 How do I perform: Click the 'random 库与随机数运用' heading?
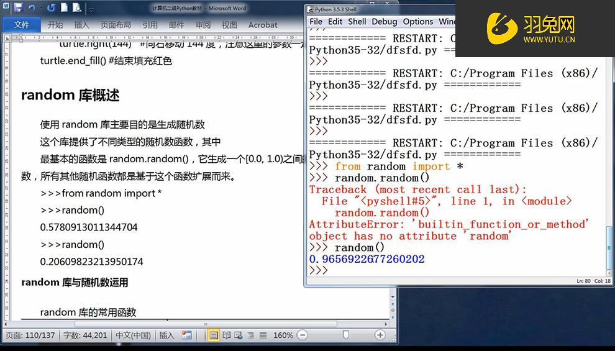[75, 283]
